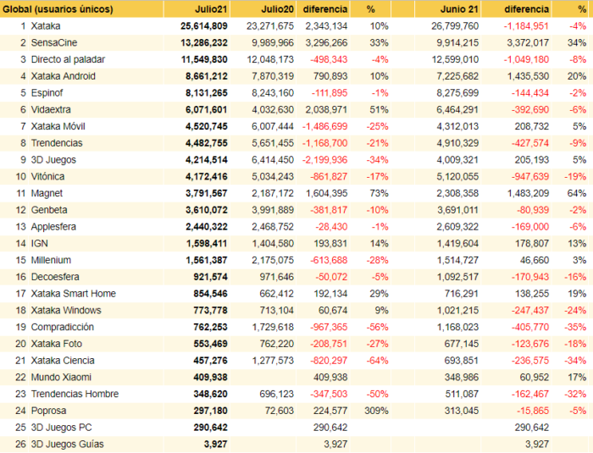593x453 pixels.
Task: Click the 'Espinof' row label
Action: tap(47, 93)
